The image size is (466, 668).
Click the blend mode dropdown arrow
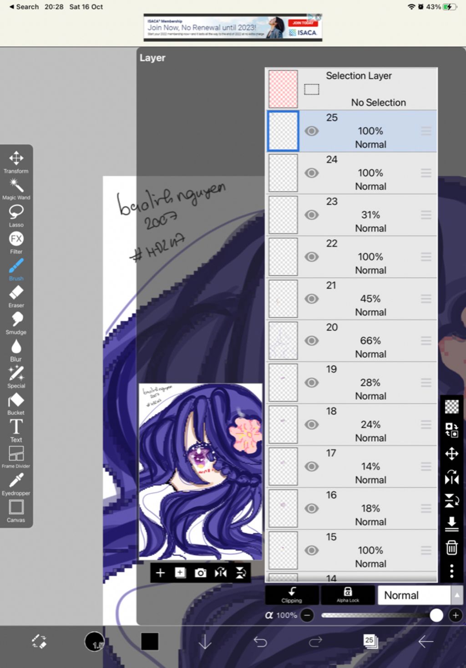click(457, 595)
